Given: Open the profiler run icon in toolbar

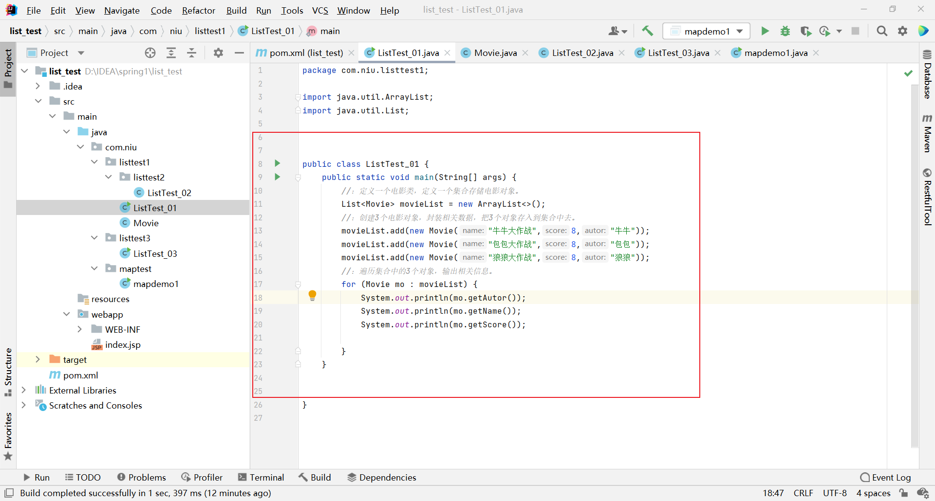Looking at the screenshot, I should pos(824,31).
